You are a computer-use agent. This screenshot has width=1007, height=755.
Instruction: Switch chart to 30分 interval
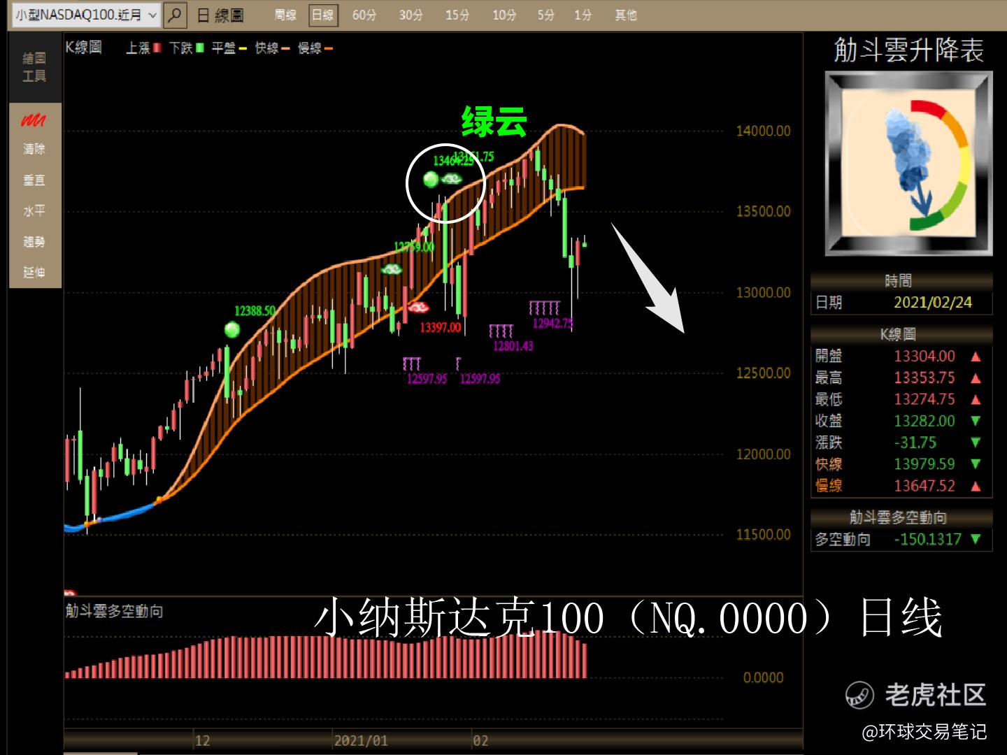[411, 15]
